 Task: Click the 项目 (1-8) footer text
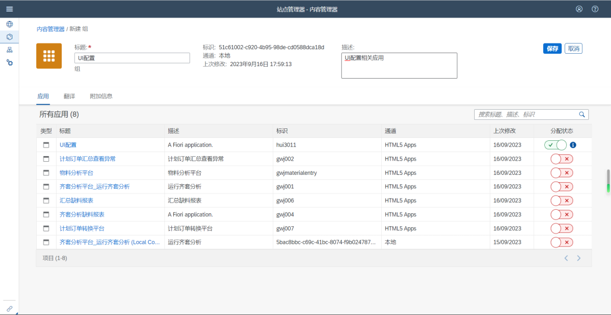coord(54,258)
